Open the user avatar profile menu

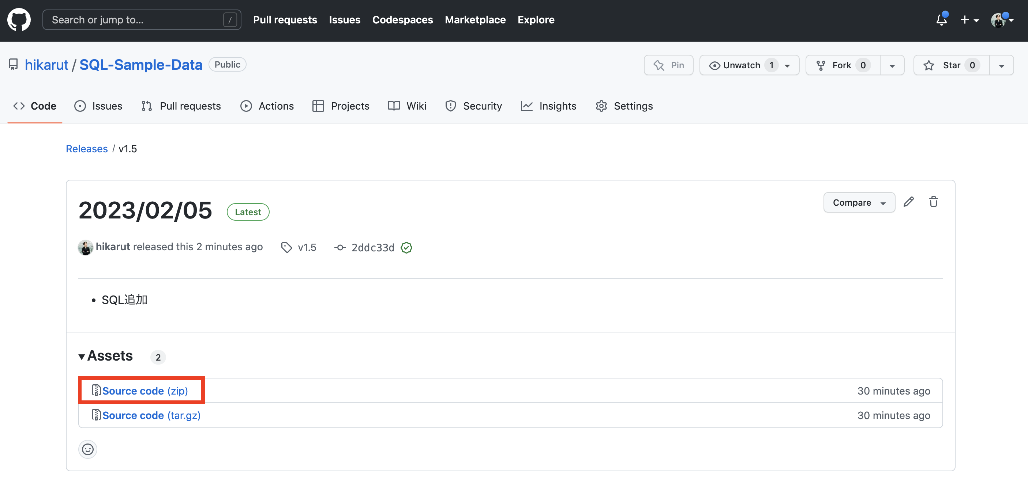coord(1002,20)
